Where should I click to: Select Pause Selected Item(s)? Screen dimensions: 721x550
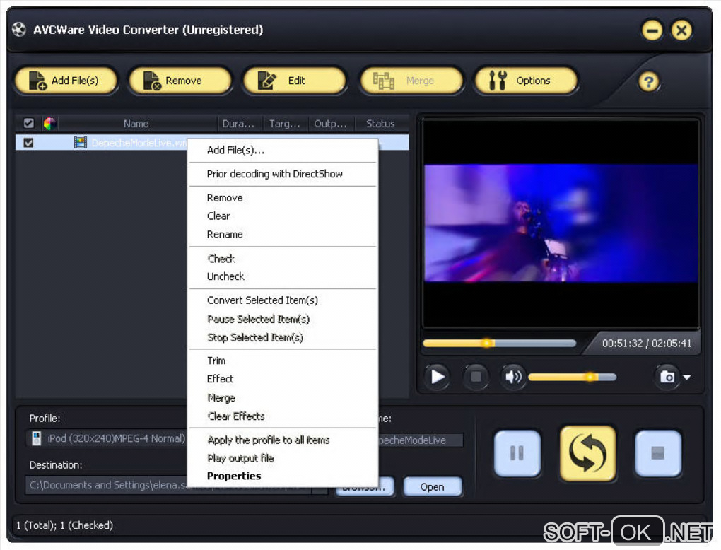283,319
